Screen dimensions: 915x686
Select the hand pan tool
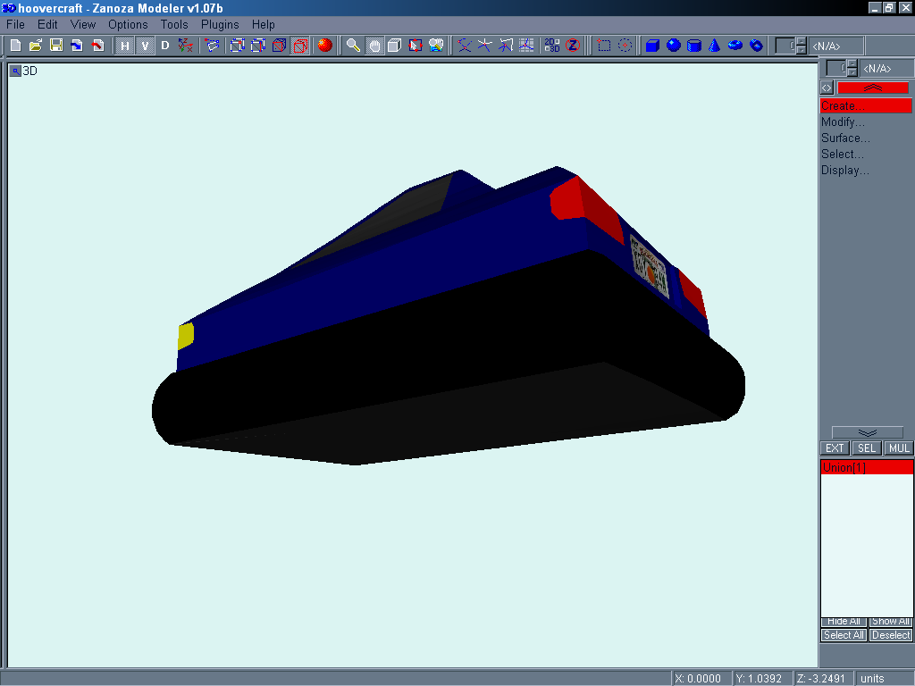point(374,46)
